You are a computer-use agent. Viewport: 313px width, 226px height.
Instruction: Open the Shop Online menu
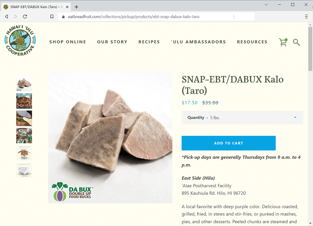pos(68,42)
